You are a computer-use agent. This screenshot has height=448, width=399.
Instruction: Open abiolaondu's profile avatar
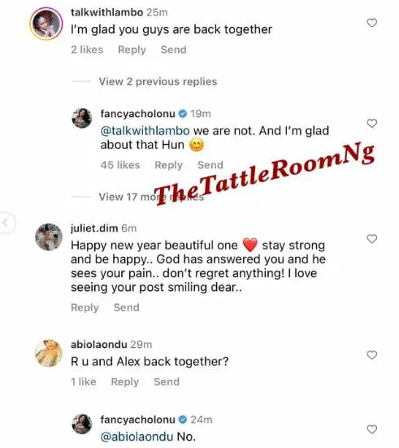pyautogui.click(x=49, y=353)
